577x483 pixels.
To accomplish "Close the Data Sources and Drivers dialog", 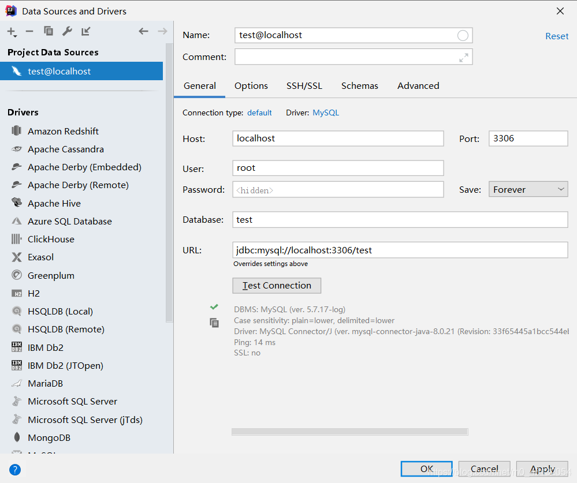I will 560,11.
